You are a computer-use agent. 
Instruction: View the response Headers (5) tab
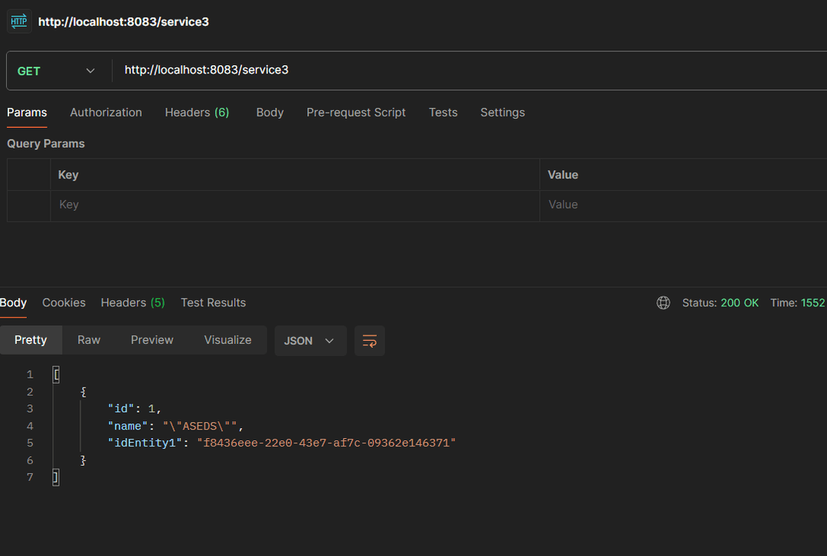click(132, 303)
